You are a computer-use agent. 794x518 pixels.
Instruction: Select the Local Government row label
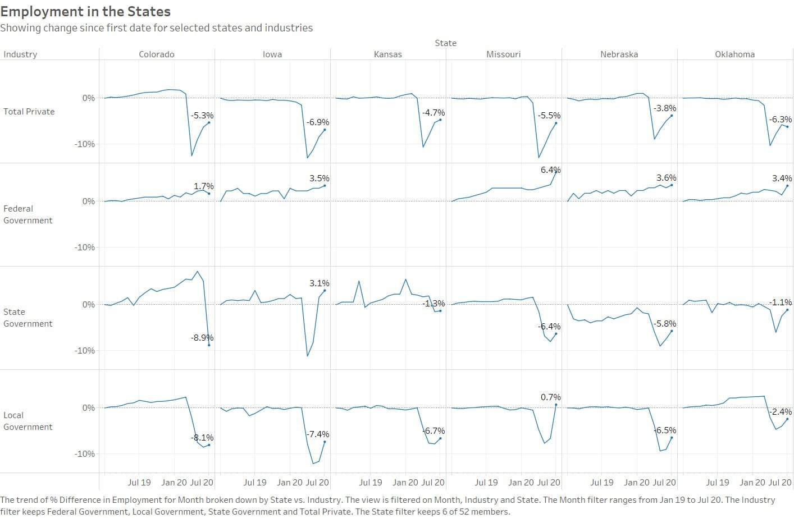pos(28,421)
